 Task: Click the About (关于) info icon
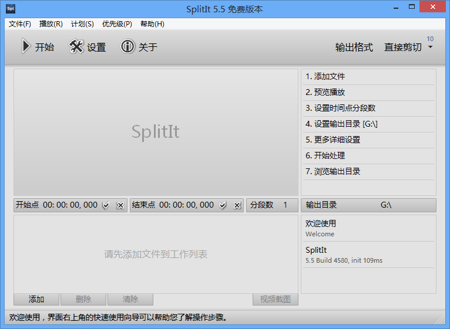[x=127, y=47]
